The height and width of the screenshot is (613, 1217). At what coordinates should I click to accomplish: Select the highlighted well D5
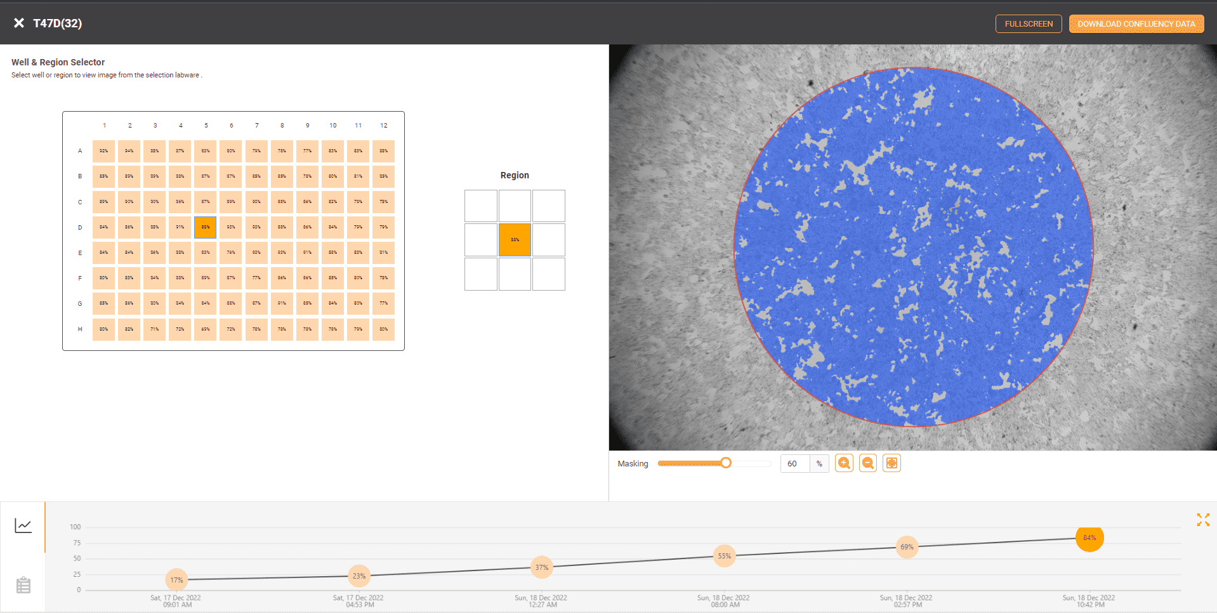206,227
